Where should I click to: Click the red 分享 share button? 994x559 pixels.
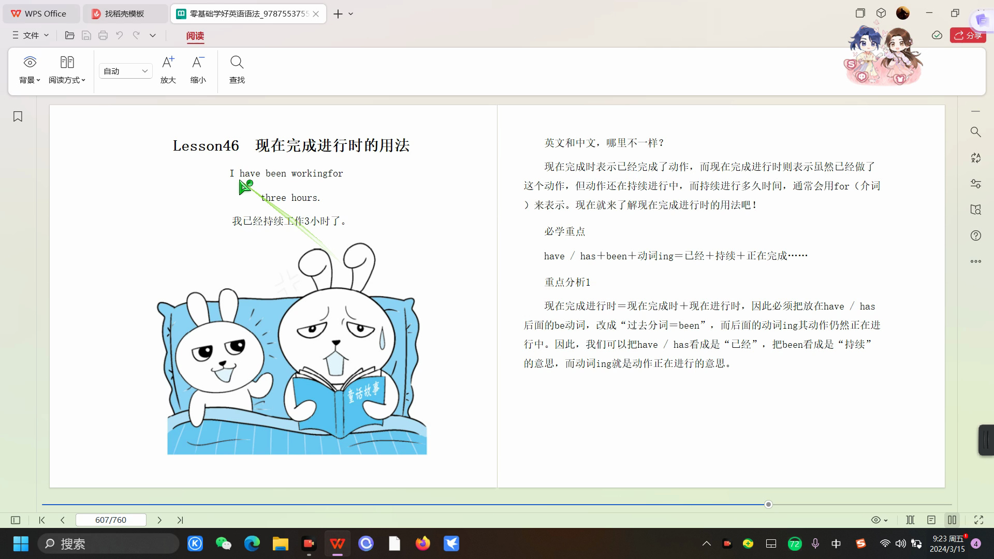pyautogui.click(x=968, y=35)
